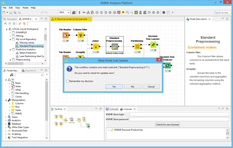Click the KNIME Store login field

(x=179, y=114)
